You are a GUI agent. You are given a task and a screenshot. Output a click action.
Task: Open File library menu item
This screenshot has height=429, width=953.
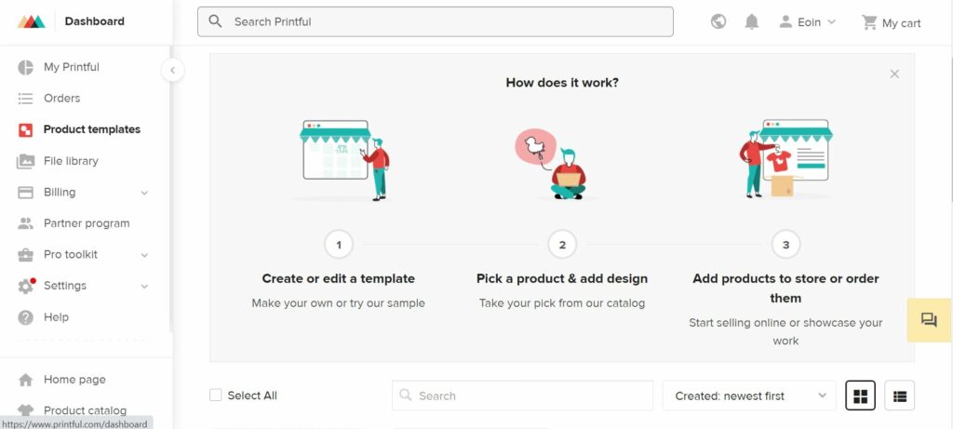click(71, 161)
